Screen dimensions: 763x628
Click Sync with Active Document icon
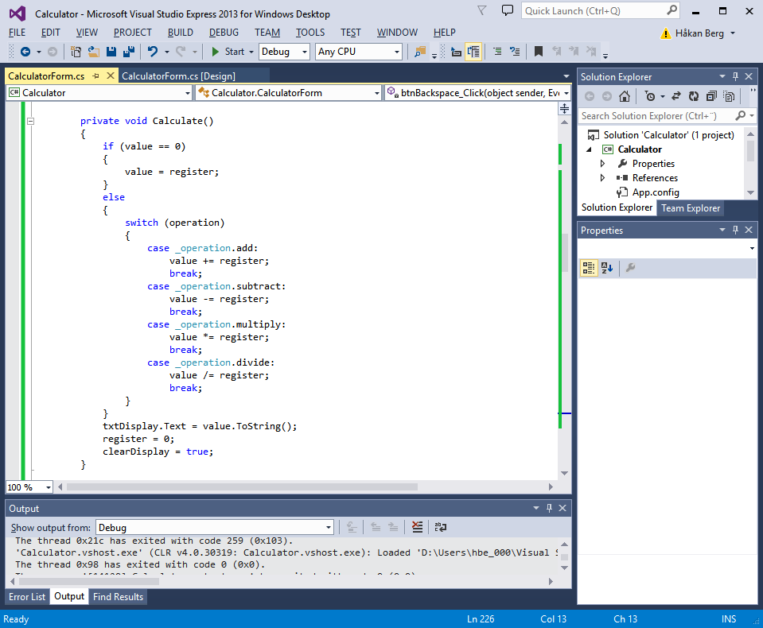click(x=676, y=96)
